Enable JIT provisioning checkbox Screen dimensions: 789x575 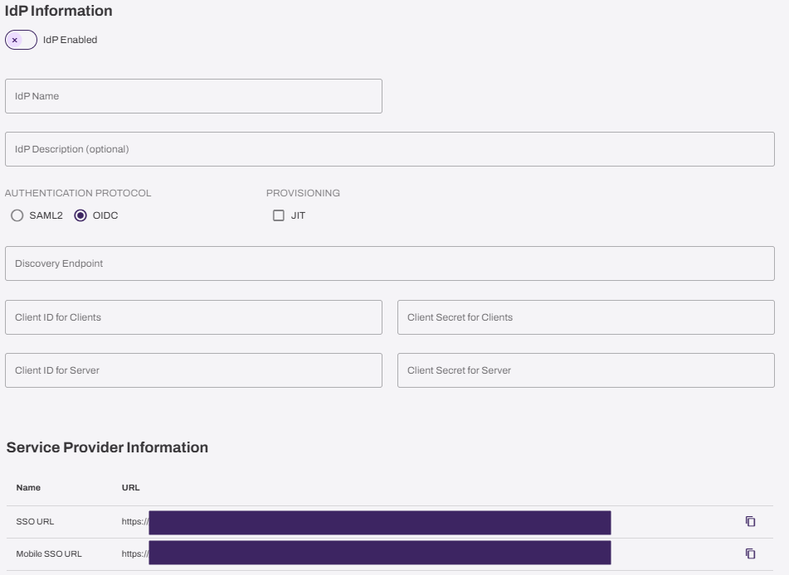pos(278,215)
